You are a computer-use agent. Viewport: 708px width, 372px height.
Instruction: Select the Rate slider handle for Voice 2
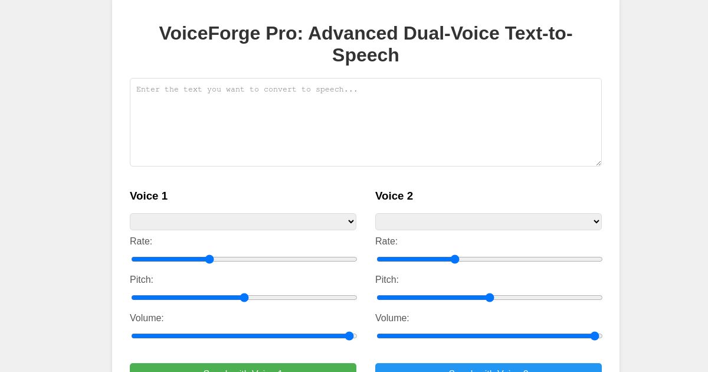coord(455,259)
